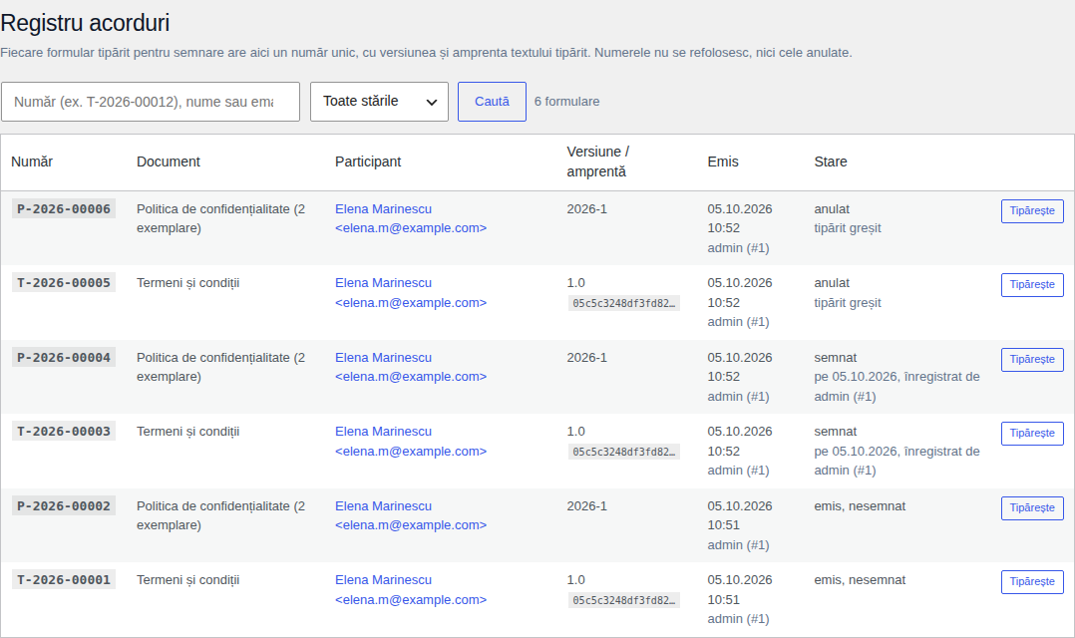
Task: Select form number T-2026-00005
Action: [64, 283]
